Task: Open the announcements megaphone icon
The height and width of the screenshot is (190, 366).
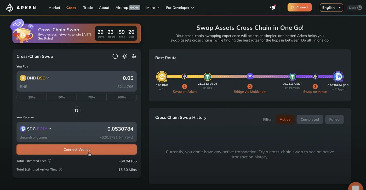Action: (x=273, y=7)
